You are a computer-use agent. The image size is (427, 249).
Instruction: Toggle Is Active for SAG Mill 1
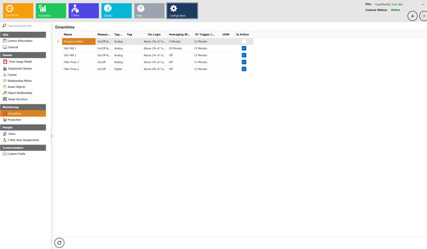click(x=244, y=48)
